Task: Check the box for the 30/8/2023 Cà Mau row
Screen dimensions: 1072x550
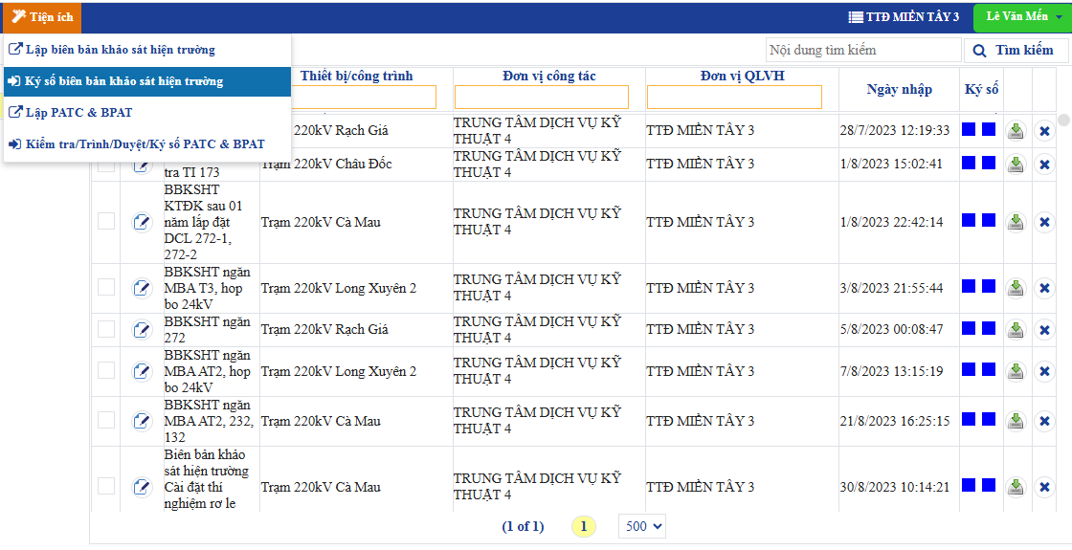Action: coord(106,486)
